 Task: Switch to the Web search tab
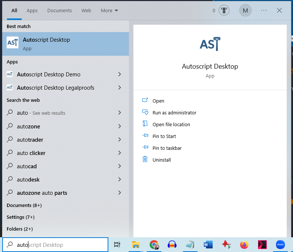[86, 10]
